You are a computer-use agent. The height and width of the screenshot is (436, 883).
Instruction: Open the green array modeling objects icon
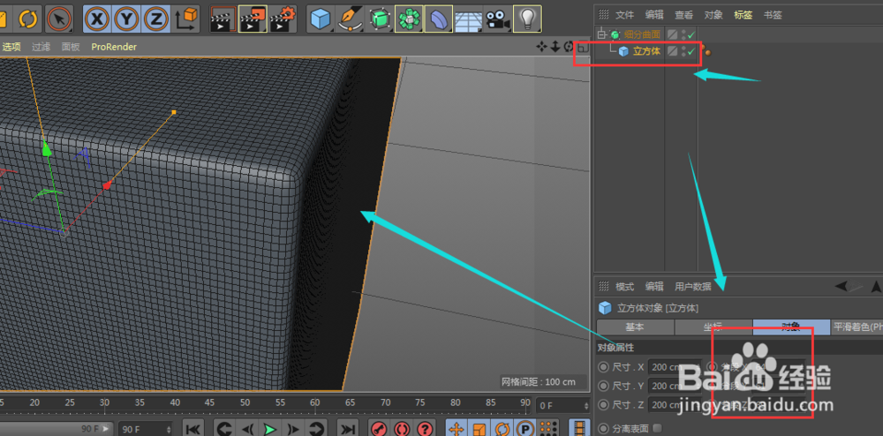click(x=409, y=19)
